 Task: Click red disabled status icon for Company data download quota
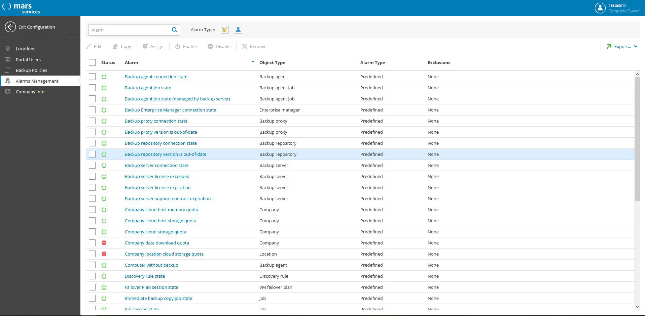click(104, 243)
